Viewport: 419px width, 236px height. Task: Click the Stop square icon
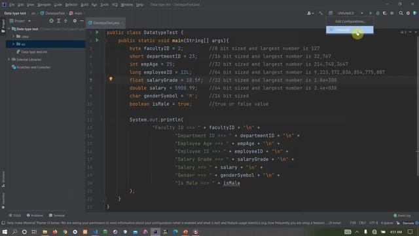pyautogui.click(x=392, y=13)
